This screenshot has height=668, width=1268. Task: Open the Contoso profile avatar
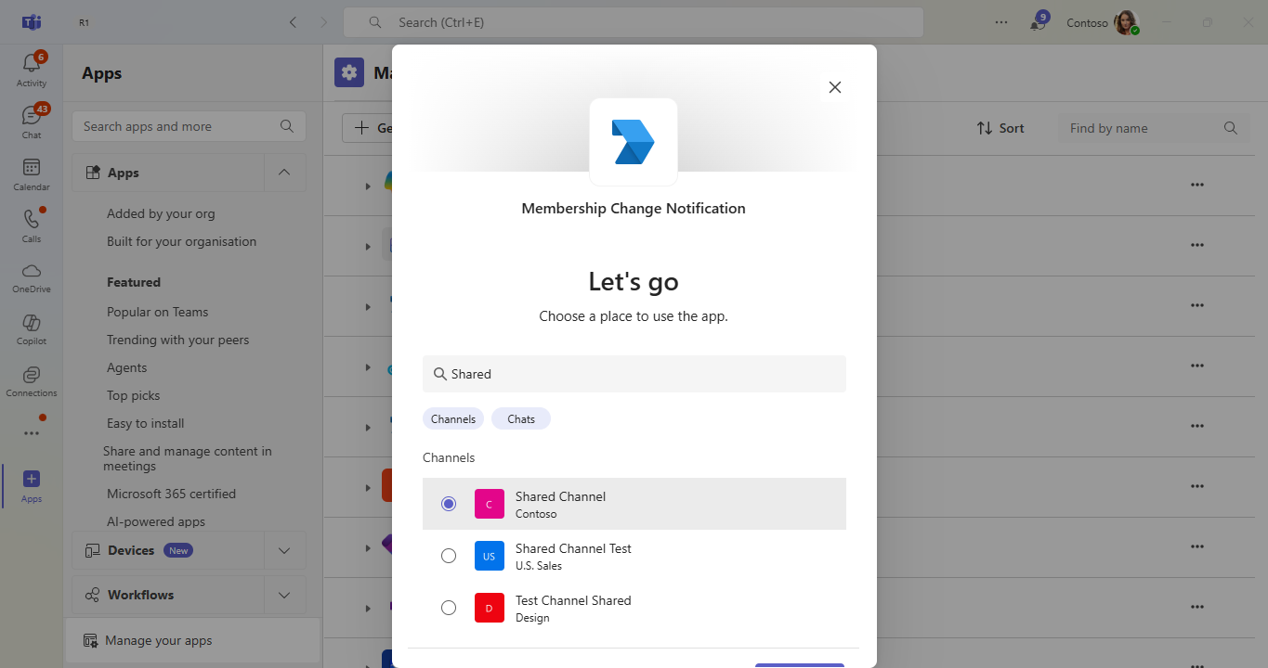tap(1127, 22)
